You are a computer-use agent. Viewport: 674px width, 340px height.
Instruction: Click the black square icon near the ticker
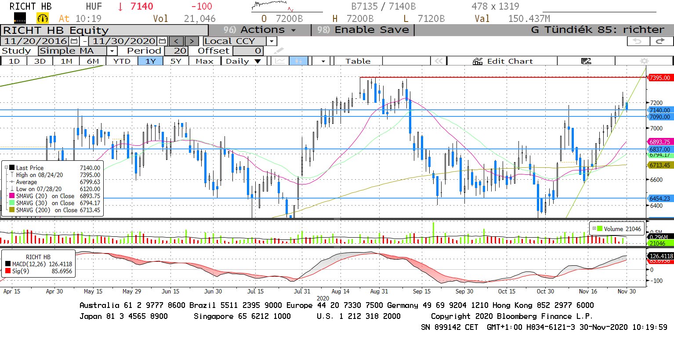click(20, 18)
